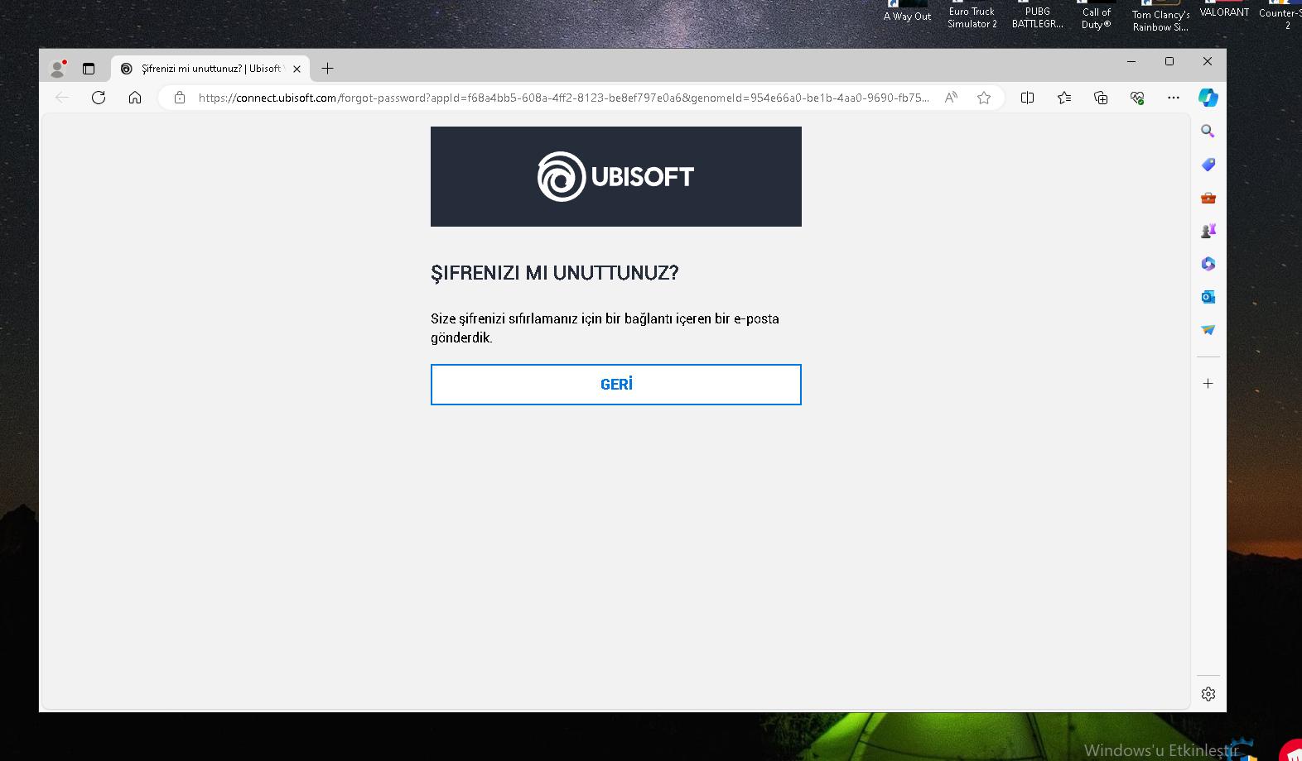Maximize the Edge browser window
This screenshot has height=761, width=1302.
(x=1169, y=61)
